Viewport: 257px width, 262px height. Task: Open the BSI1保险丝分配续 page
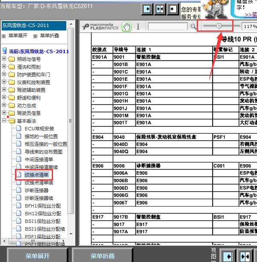[45, 229]
